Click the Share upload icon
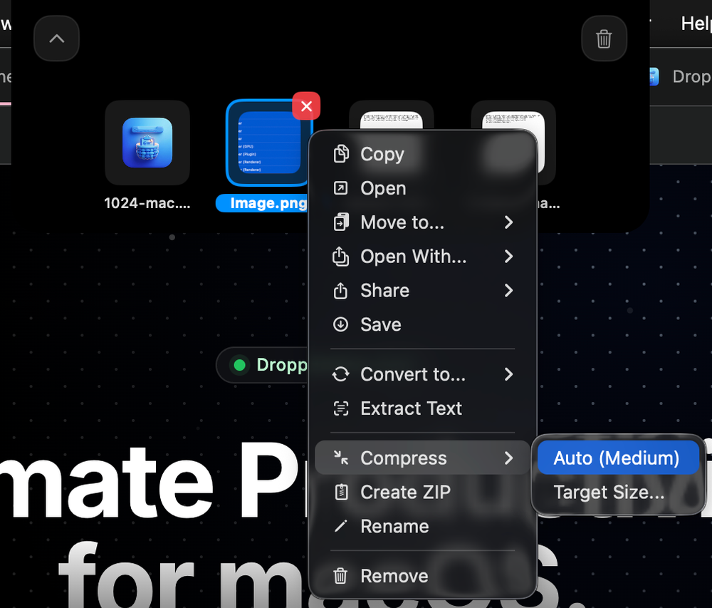712x608 pixels. pos(341,290)
